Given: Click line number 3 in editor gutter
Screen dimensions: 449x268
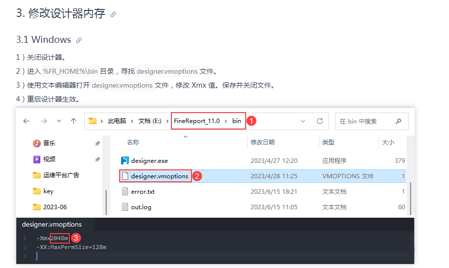Looking at the screenshot, I should (25, 256).
